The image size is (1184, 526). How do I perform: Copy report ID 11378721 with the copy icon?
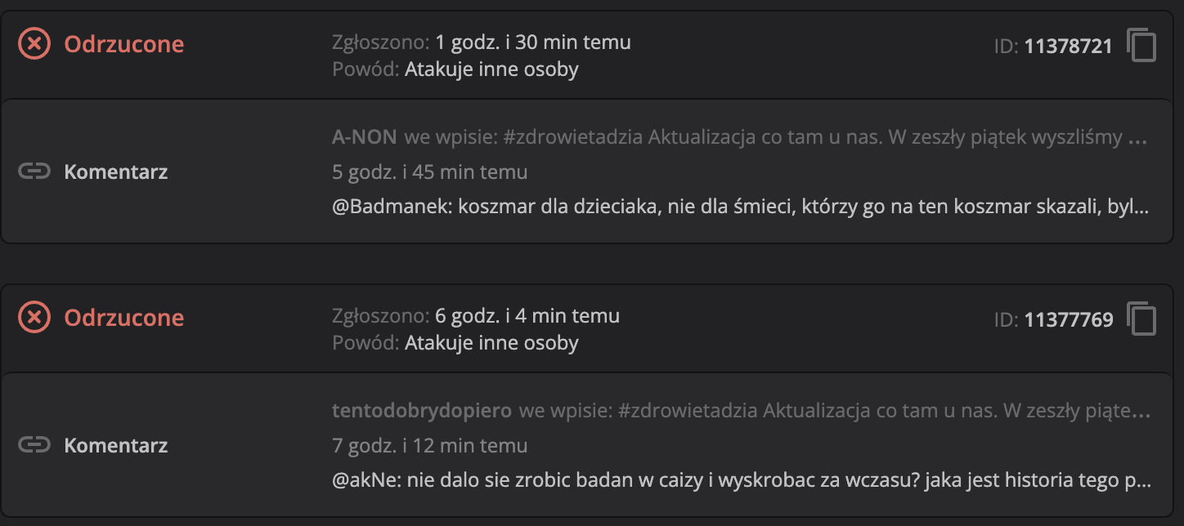pyautogui.click(x=1141, y=46)
